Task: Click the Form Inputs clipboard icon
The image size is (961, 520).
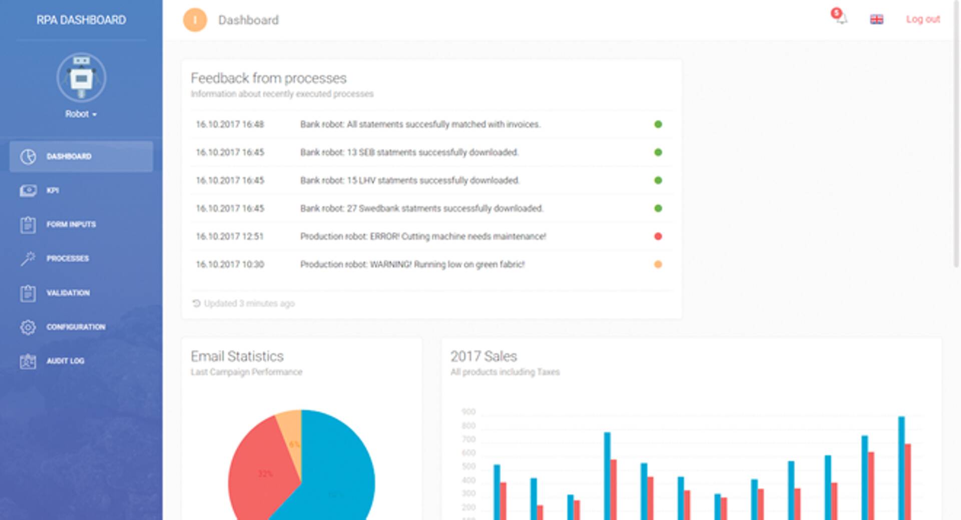Action: coord(28,225)
